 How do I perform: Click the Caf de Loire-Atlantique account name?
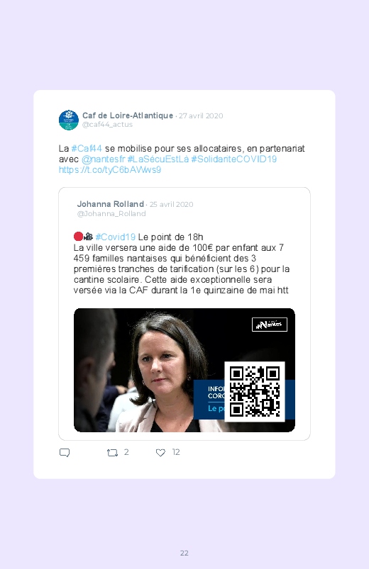click(x=128, y=116)
